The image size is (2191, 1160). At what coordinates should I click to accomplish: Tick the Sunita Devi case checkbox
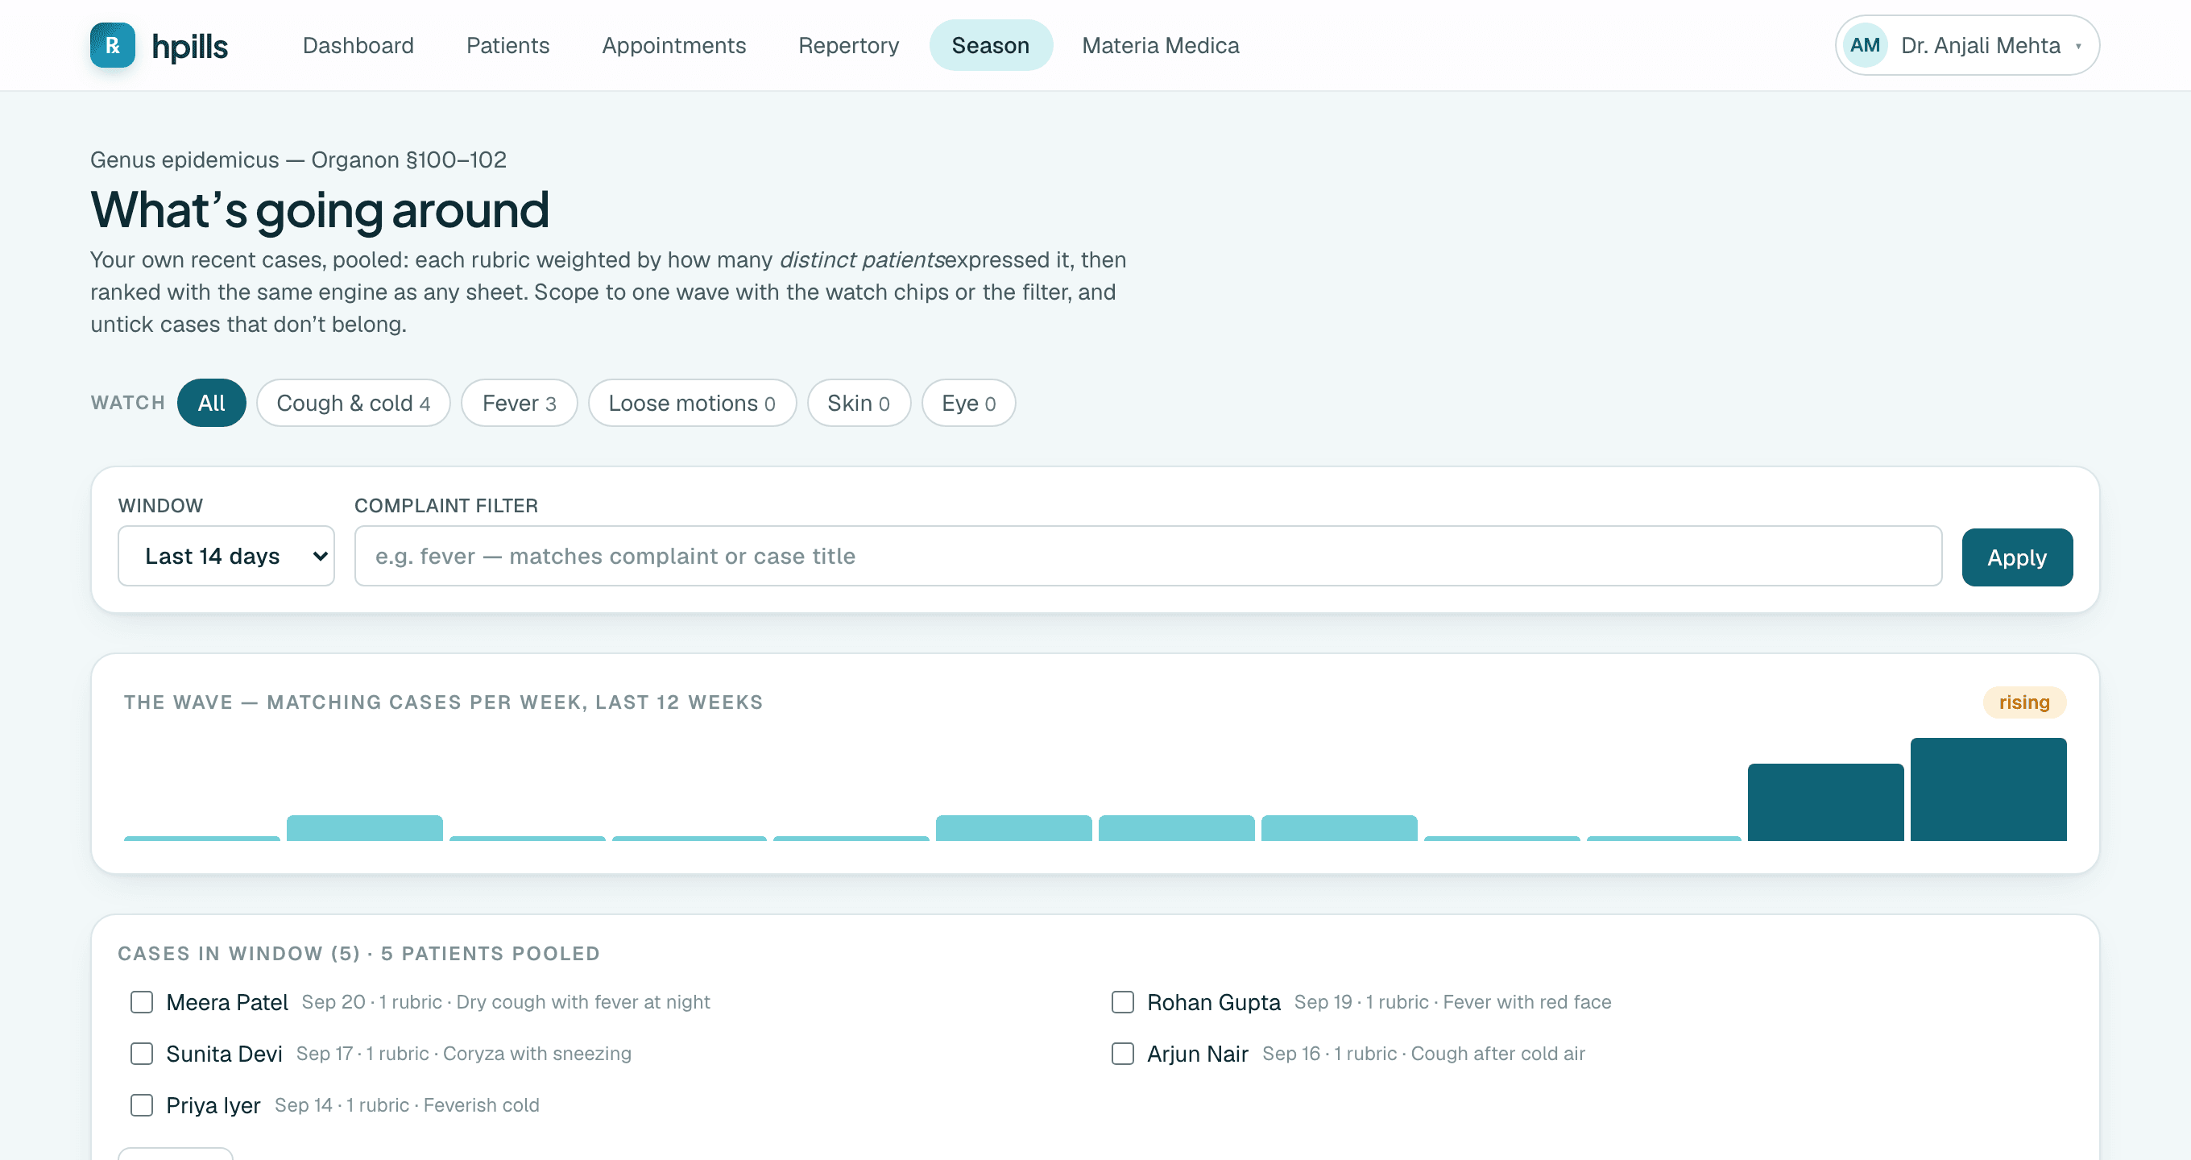[x=141, y=1054]
